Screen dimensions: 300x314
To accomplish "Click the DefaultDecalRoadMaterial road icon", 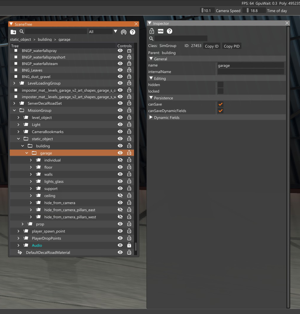I will [20, 252].
